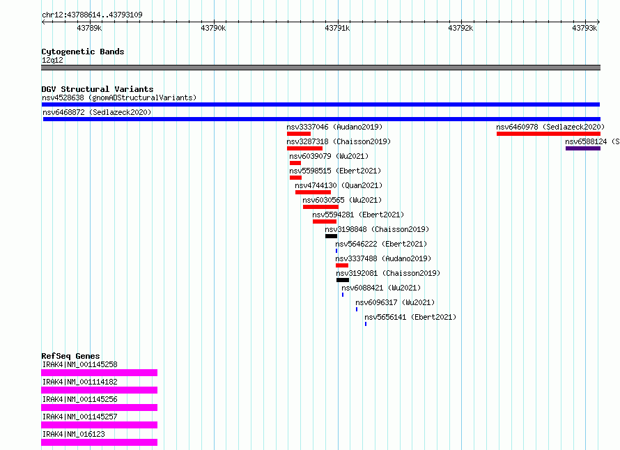The height and width of the screenshot is (450, 620).
Task: Click the nsv4528638 (gnomADStructuralVariants) label
Action: coord(119,98)
